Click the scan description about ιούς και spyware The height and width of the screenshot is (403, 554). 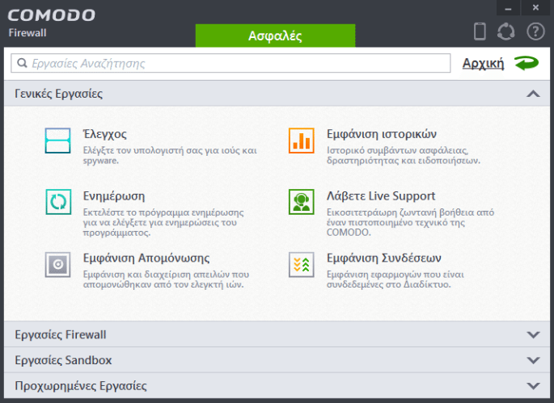(170, 155)
